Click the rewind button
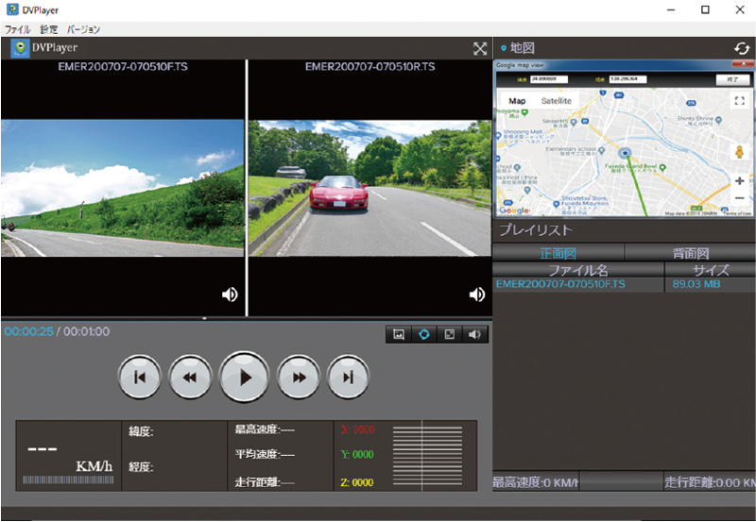This screenshot has width=756, height=522. point(190,377)
